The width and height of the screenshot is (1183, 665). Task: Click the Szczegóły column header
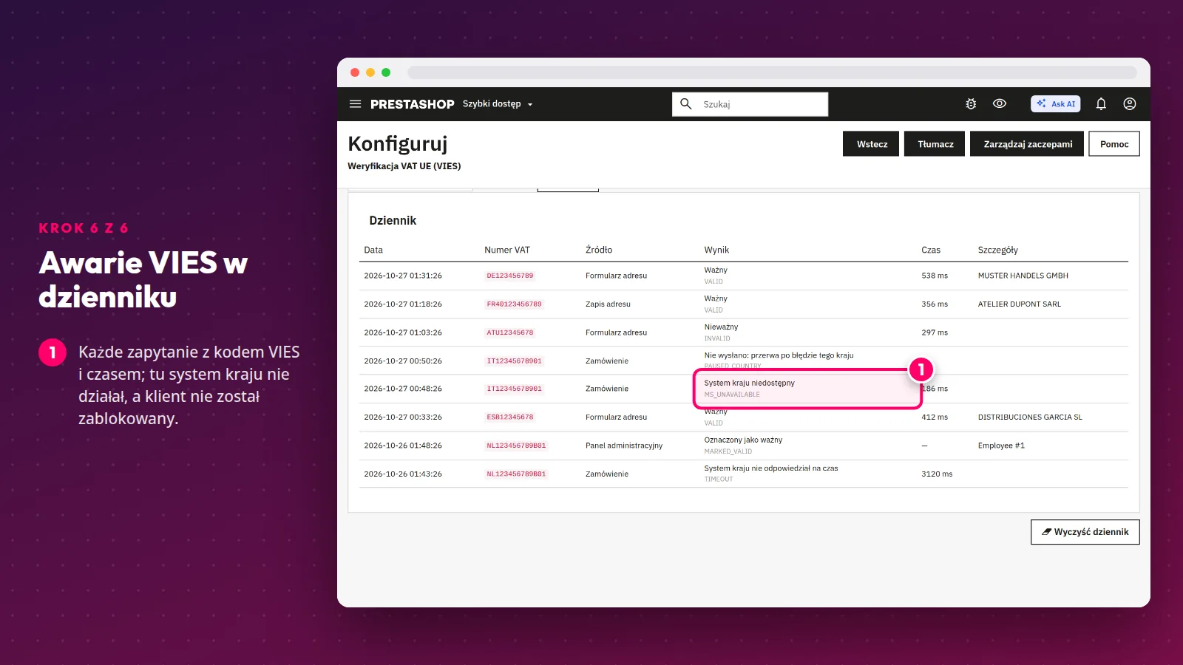[x=998, y=250]
